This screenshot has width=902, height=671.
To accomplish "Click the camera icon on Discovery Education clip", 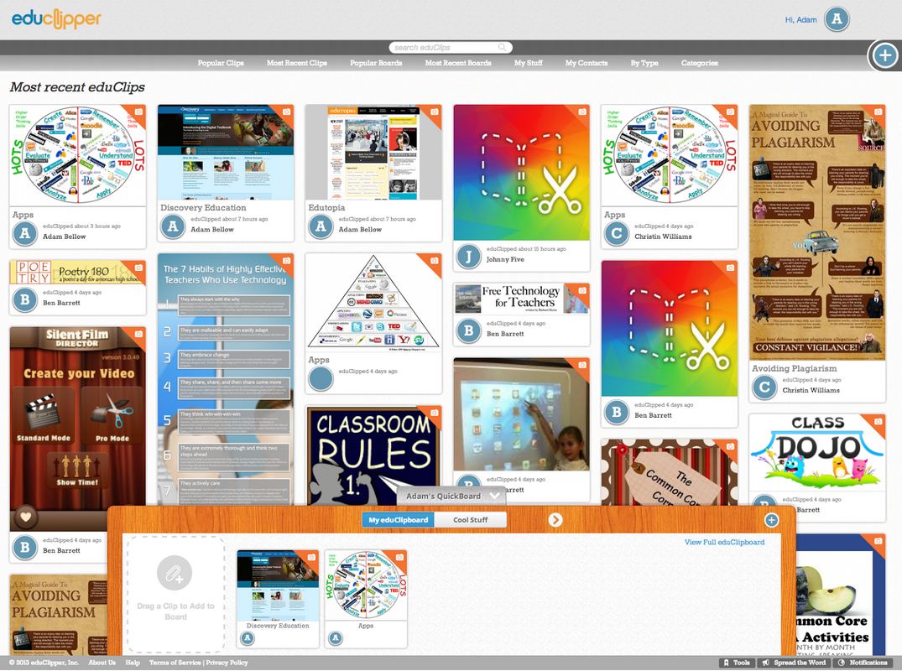I will pyautogui.click(x=286, y=112).
